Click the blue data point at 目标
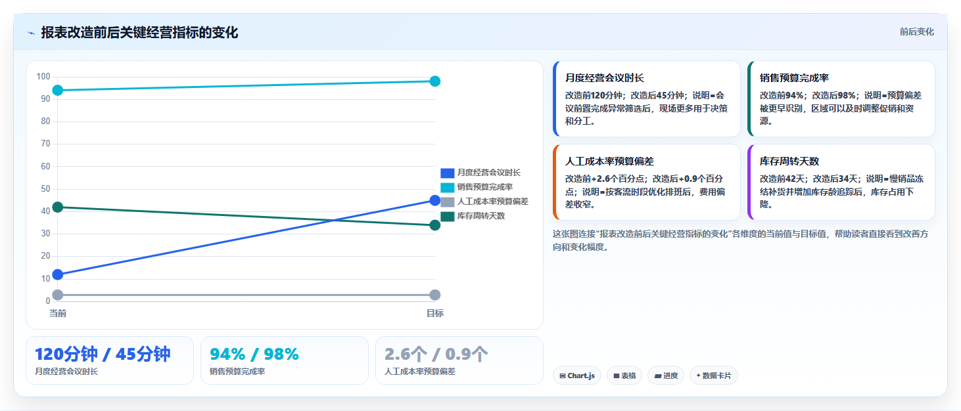 click(434, 200)
